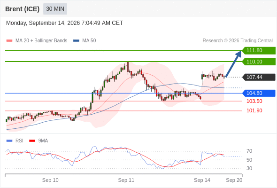
Task: Click the blue upward forecast arrow
Action: point(234,63)
